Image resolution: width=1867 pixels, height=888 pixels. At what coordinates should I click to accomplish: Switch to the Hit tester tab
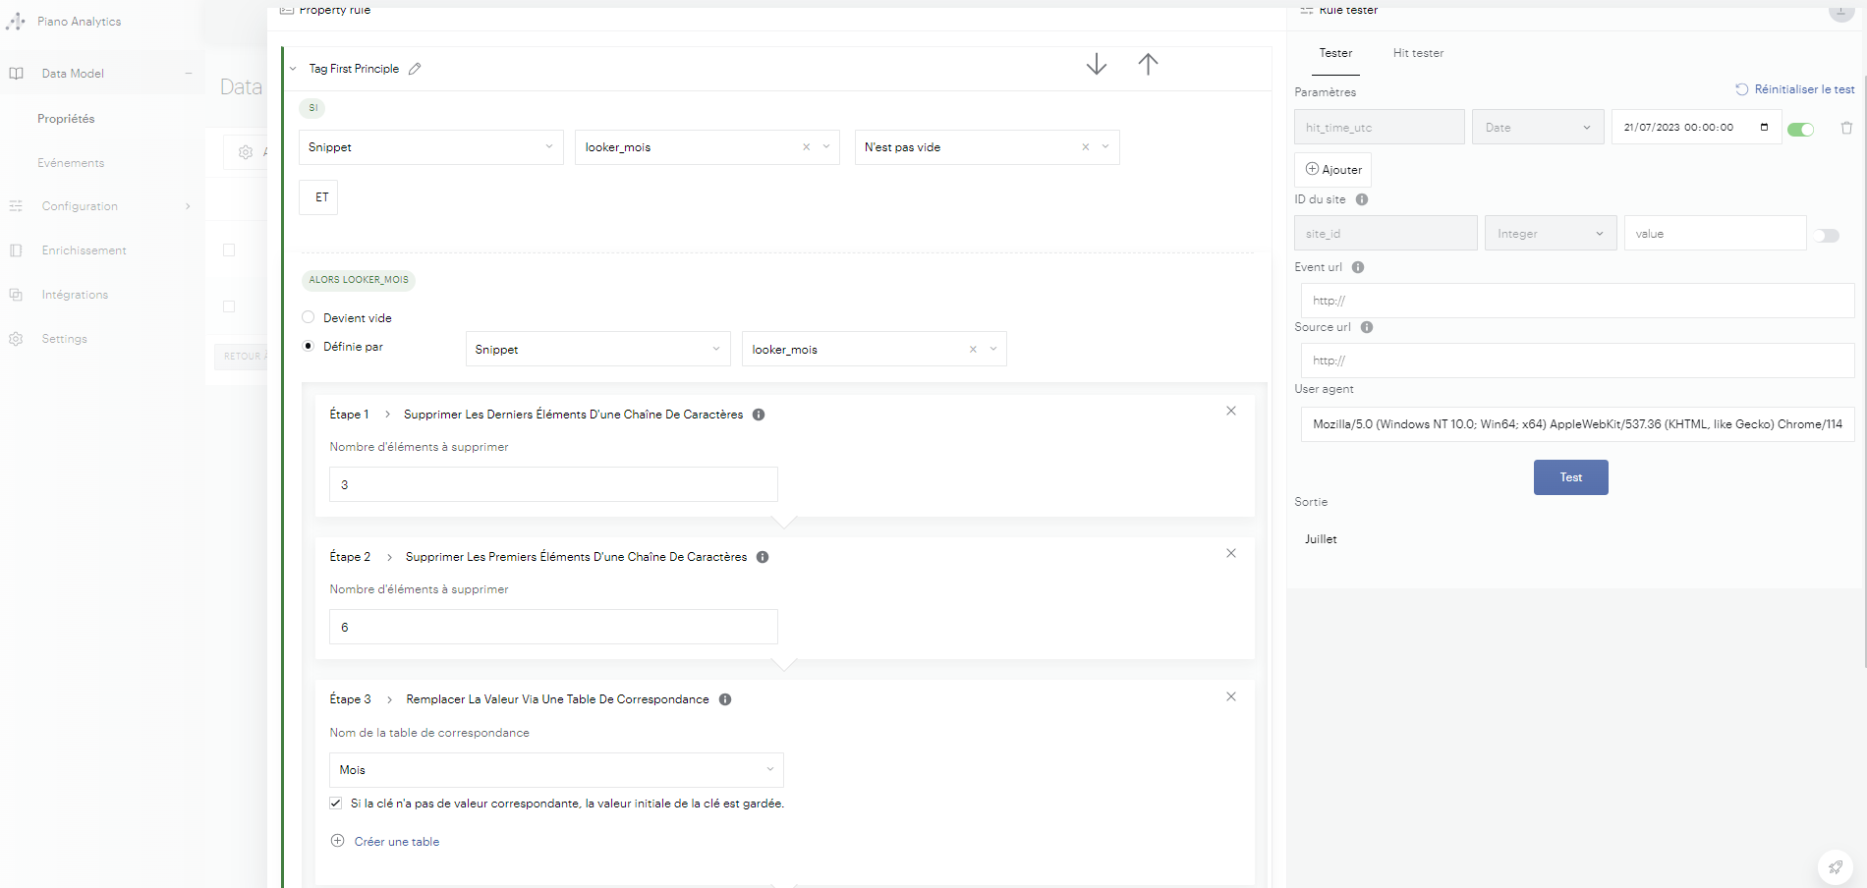click(x=1418, y=53)
